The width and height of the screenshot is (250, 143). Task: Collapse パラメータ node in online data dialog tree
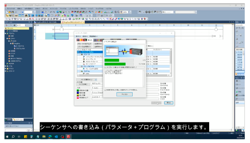pyautogui.click(x=80, y=54)
